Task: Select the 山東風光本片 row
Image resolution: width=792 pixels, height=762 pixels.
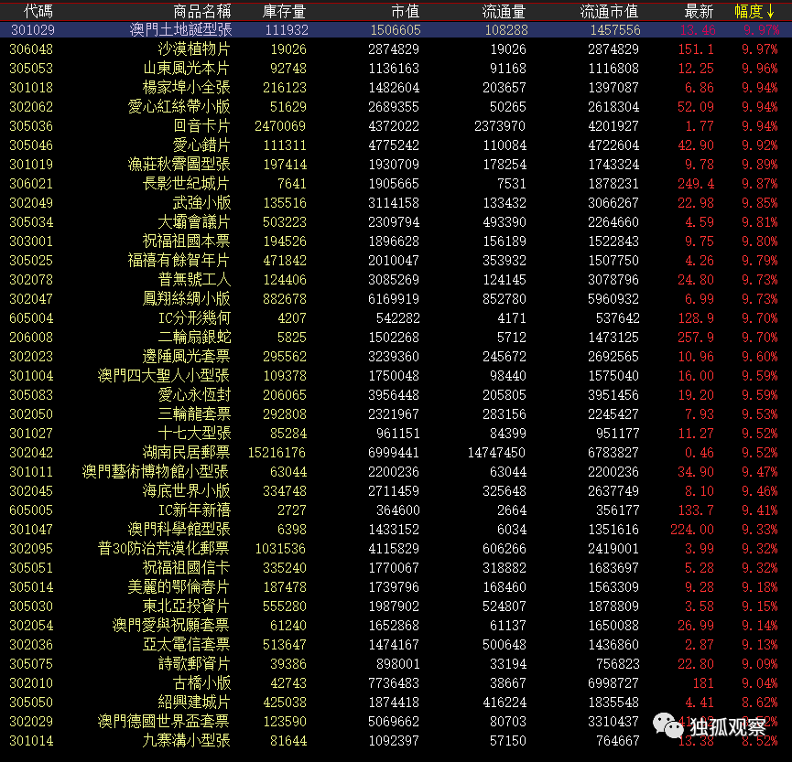Action: 396,69
